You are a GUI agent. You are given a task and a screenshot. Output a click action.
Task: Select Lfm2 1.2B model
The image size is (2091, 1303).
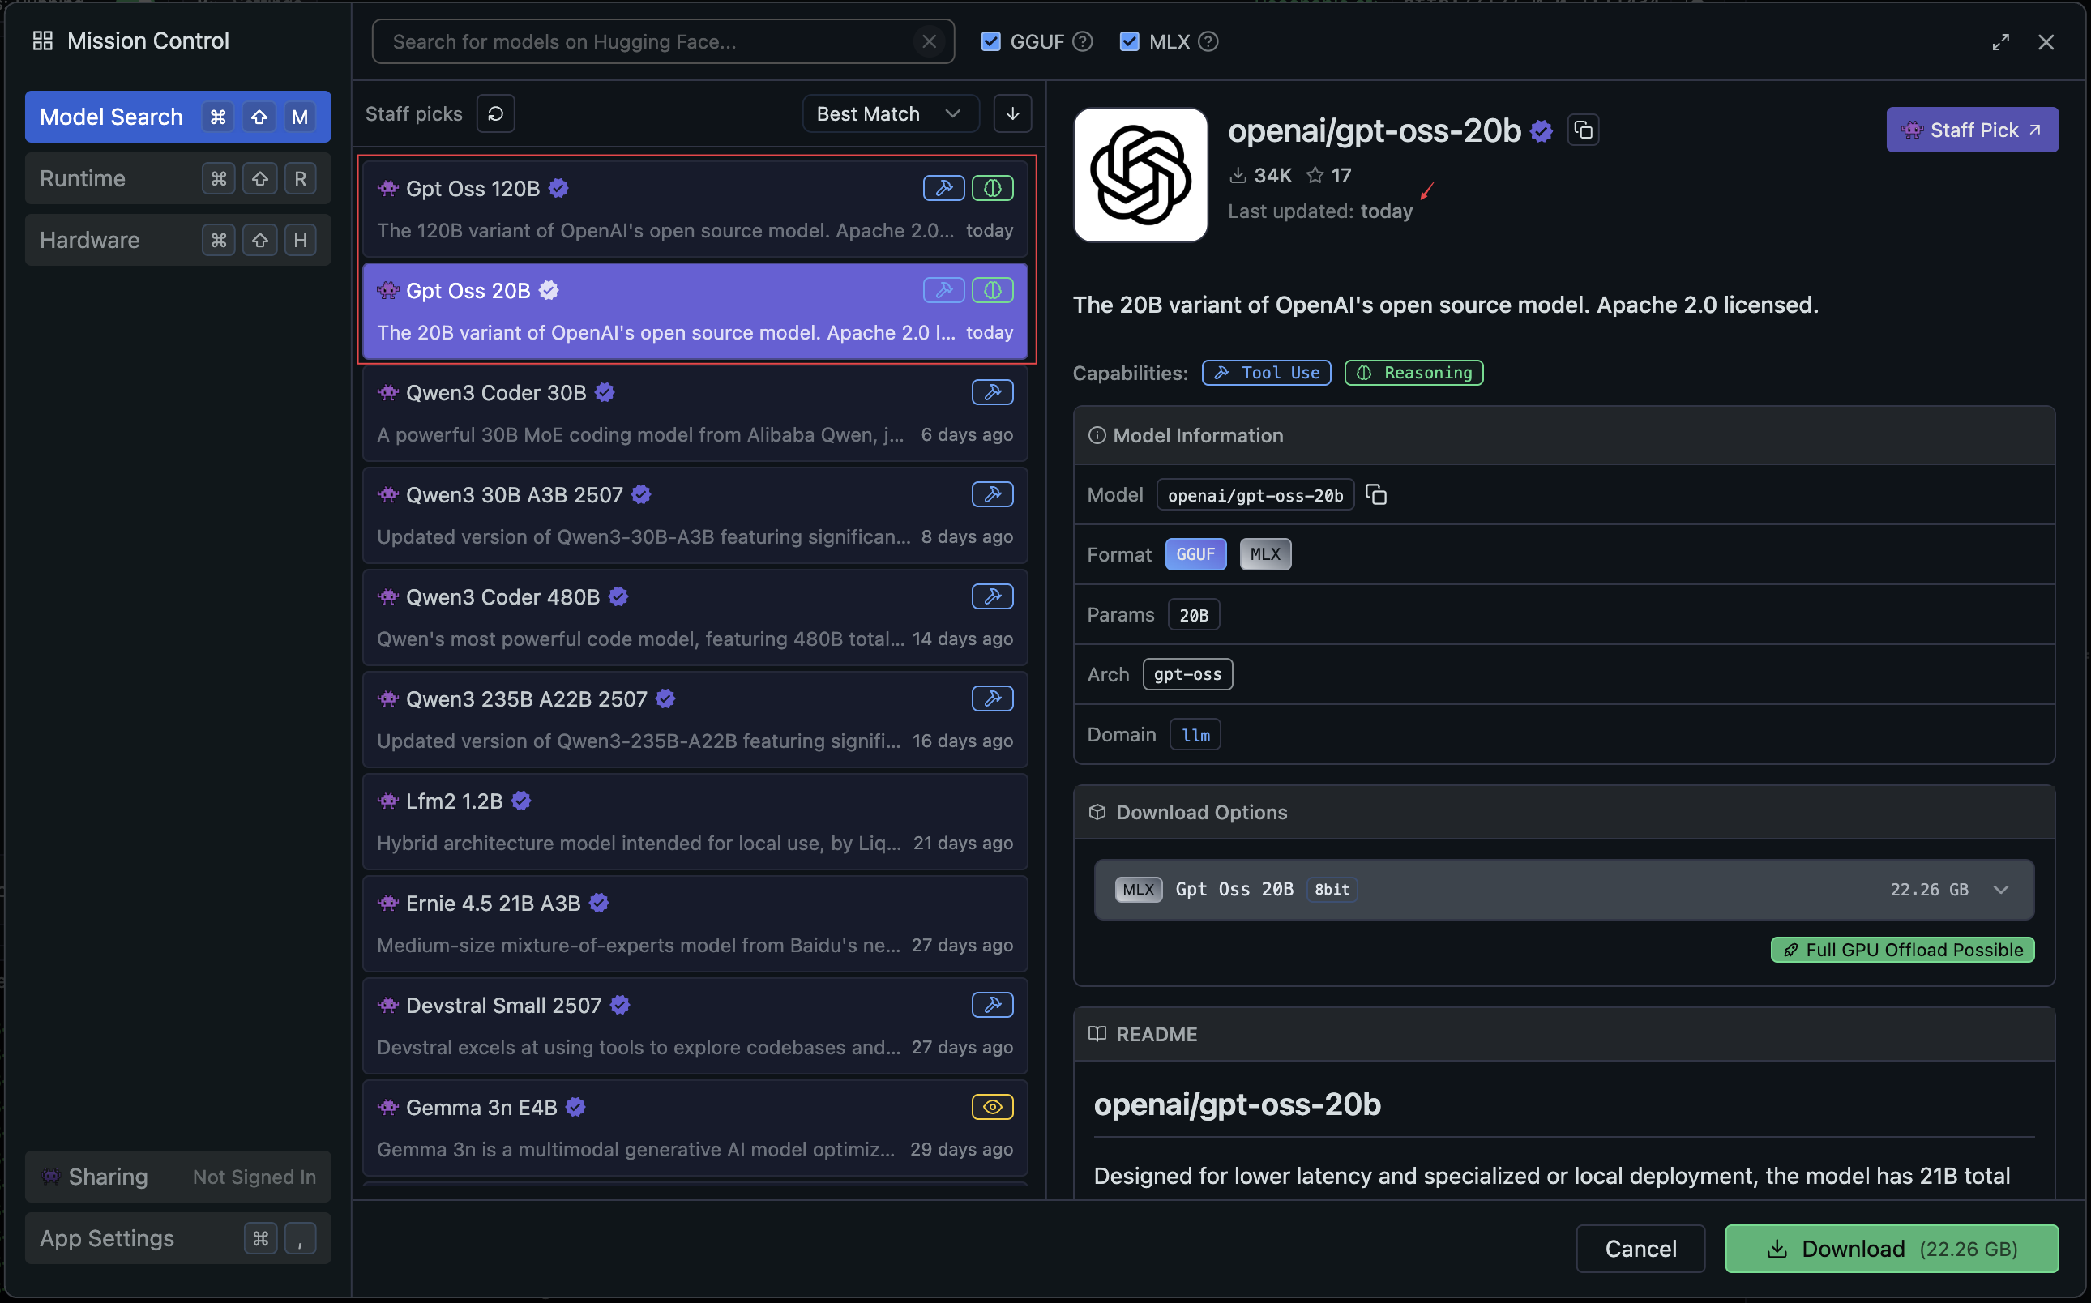(x=695, y=822)
